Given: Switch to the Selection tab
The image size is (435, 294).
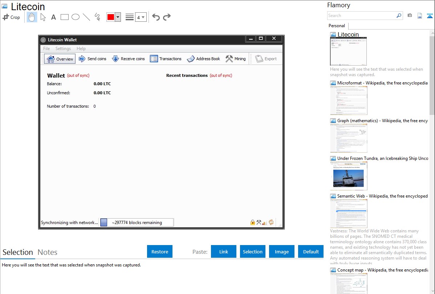Looking at the screenshot, I should click(18, 252).
